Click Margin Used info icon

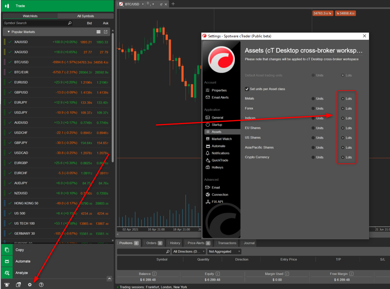coord(287,274)
